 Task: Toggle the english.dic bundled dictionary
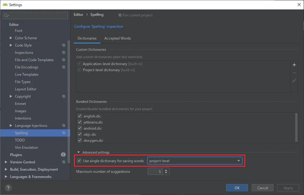pyautogui.click(x=80, y=116)
